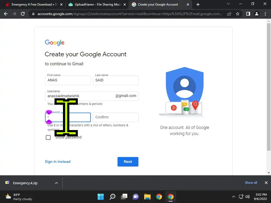
Task: Open volume control tray icon
Action: pyautogui.click(x=247, y=197)
